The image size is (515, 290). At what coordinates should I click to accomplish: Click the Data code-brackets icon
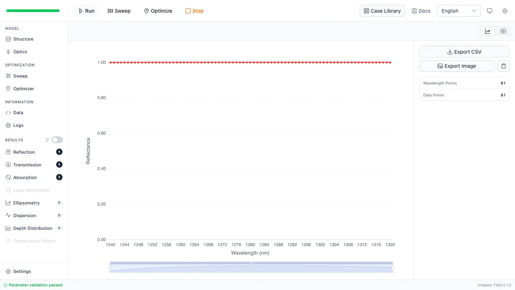(x=8, y=113)
